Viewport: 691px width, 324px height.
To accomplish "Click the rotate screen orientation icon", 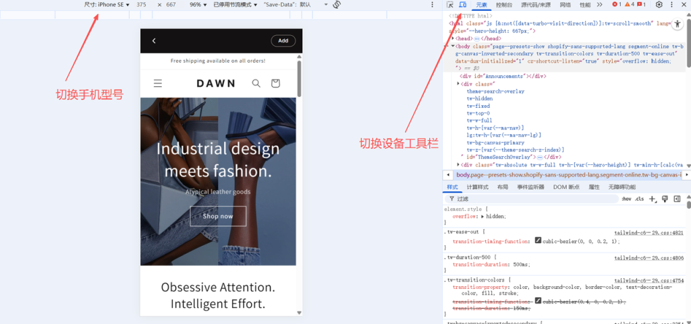I will (x=336, y=5).
